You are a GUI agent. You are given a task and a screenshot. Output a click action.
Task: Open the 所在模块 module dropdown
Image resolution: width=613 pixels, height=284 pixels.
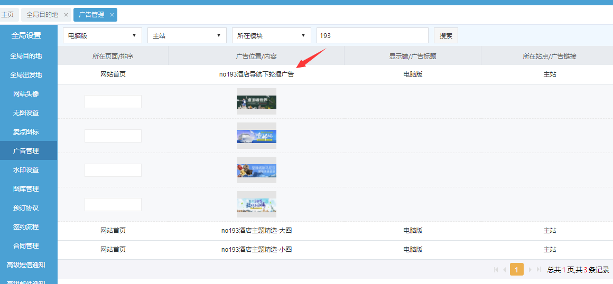271,35
